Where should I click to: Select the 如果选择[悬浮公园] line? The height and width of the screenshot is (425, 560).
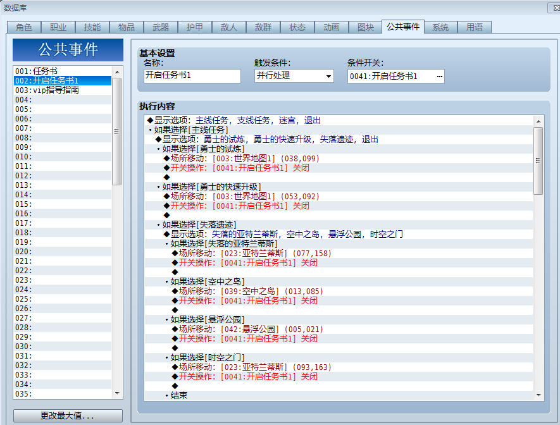pyautogui.click(x=339, y=320)
